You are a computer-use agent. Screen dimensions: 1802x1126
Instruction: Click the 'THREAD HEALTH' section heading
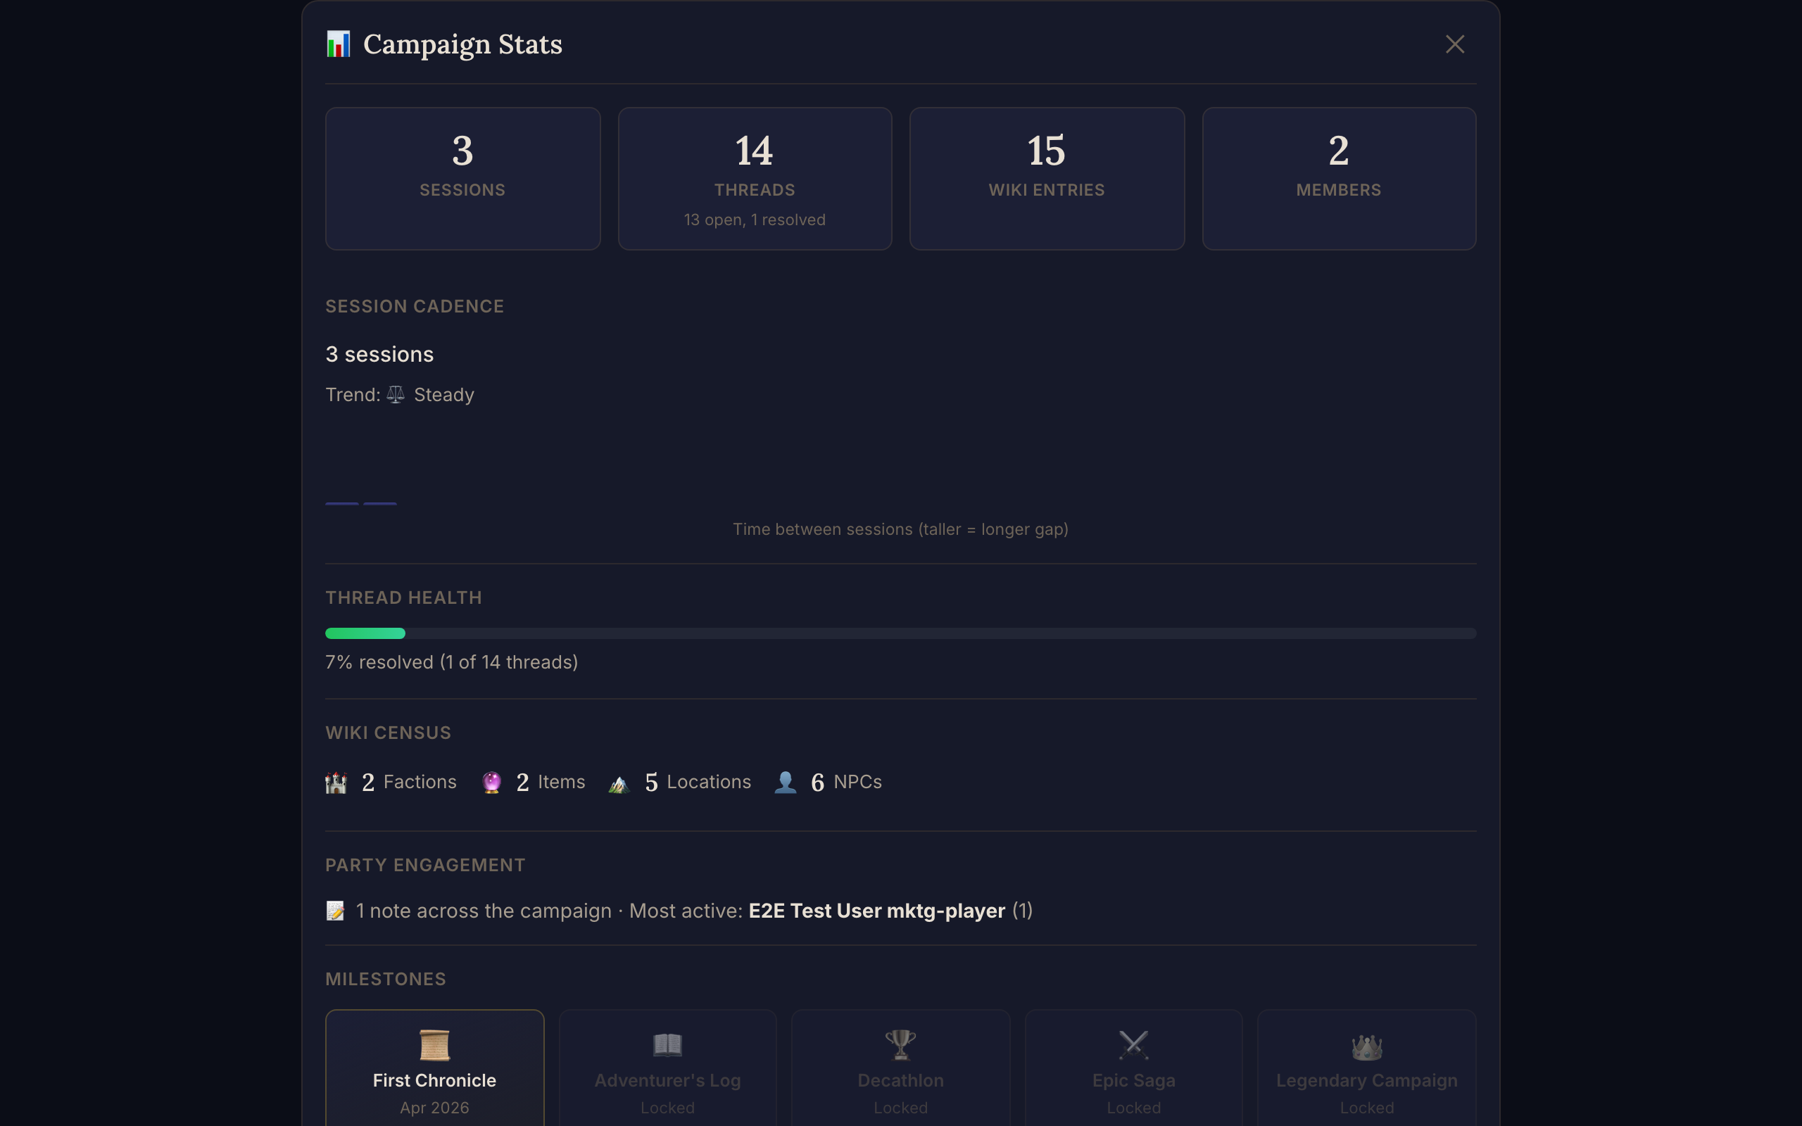(x=403, y=598)
